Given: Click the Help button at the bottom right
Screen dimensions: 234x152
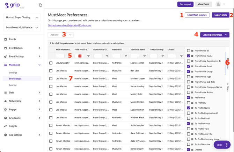Looking at the screenshot, I should tap(222, 145).
